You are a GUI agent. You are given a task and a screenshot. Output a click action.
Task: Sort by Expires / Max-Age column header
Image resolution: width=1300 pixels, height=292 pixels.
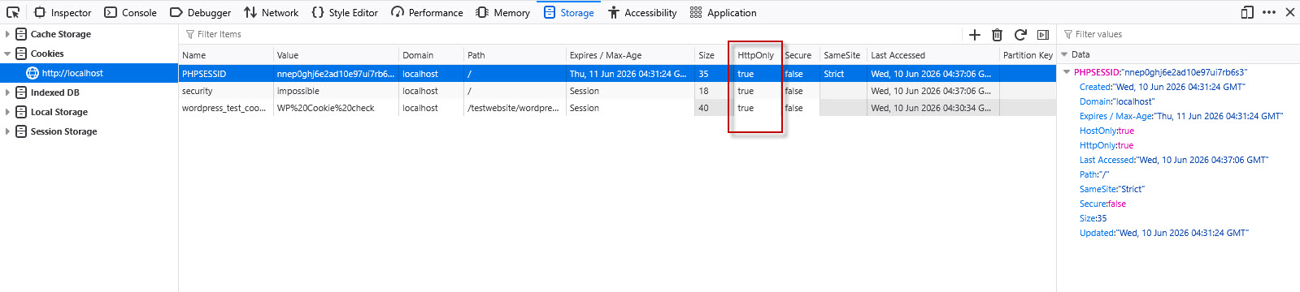point(630,55)
